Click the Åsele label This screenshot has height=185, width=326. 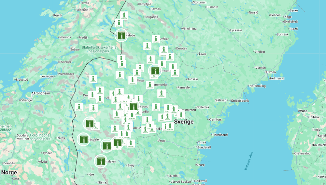tap(203, 54)
